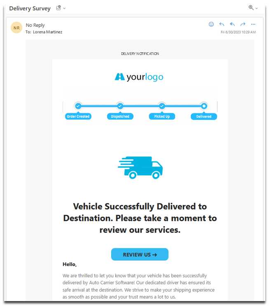The height and width of the screenshot is (306, 269).
Task: Click the Delivered progress circle marker
Action: click(x=204, y=106)
